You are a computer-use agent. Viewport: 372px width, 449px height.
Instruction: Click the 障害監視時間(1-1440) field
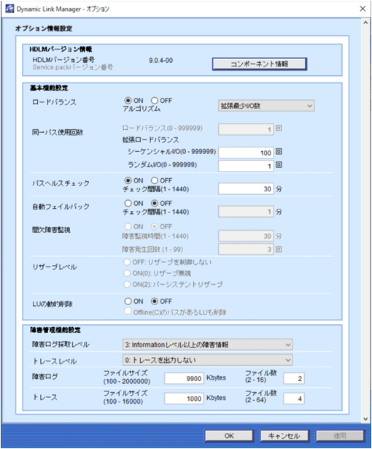pos(246,237)
